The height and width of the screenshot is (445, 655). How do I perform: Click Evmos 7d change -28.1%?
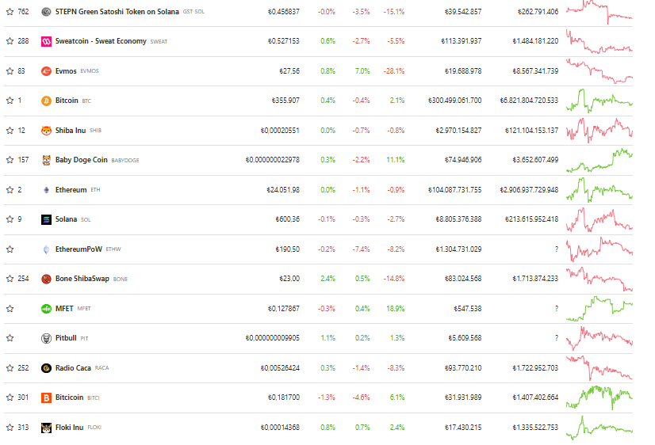coord(394,71)
